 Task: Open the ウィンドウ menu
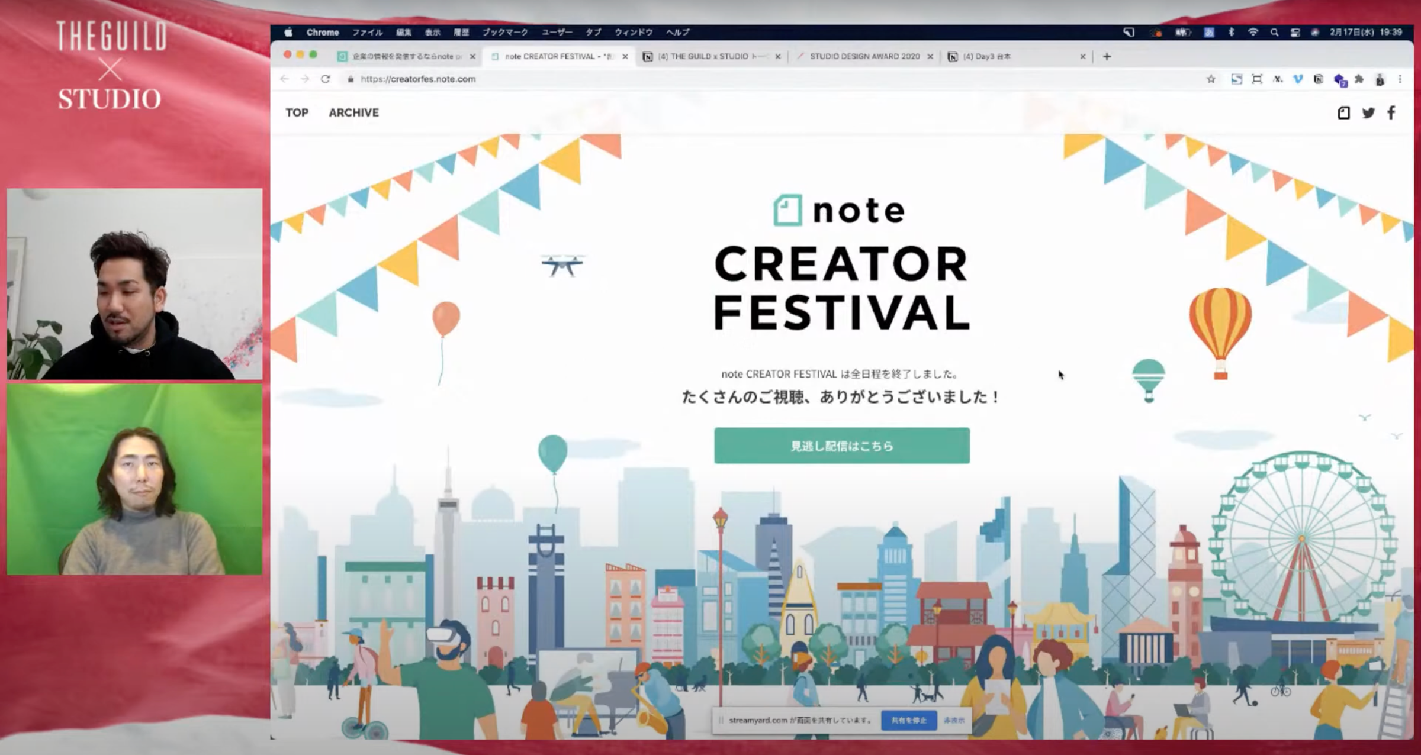[634, 32]
